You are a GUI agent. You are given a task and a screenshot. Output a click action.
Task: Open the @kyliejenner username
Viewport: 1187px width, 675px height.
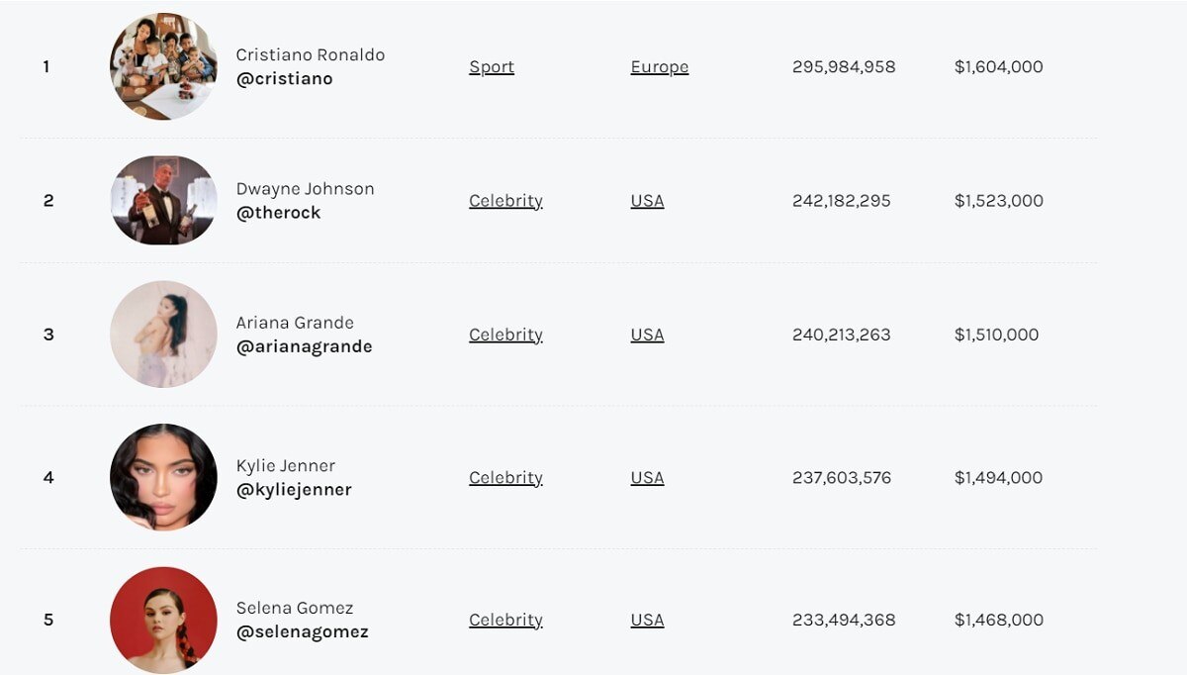pos(294,490)
